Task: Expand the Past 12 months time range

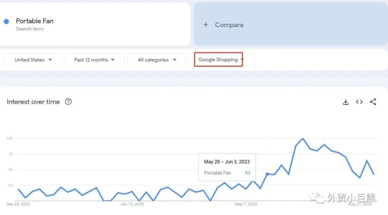Action: click(x=94, y=60)
